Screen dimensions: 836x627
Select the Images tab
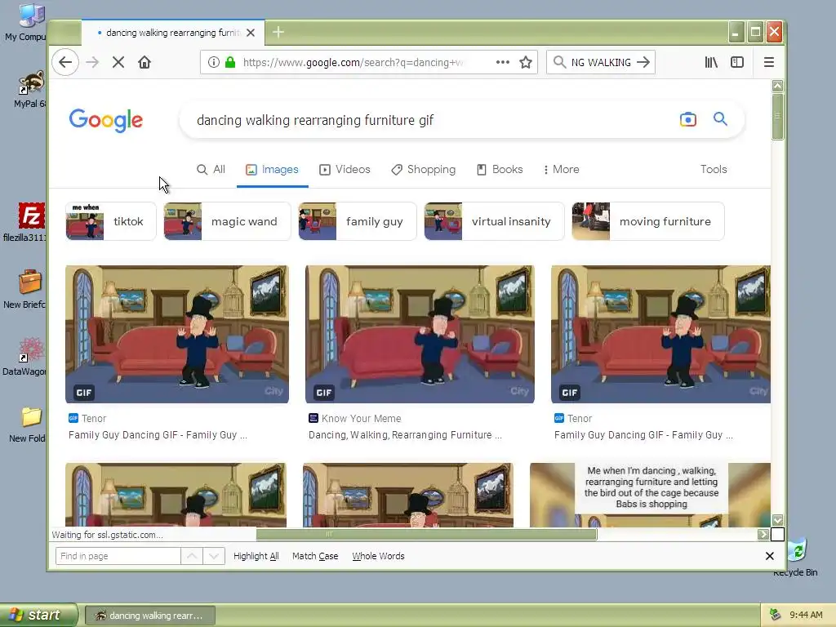tap(272, 170)
